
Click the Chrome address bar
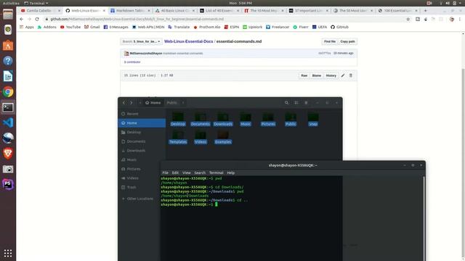tap(225, 19)
